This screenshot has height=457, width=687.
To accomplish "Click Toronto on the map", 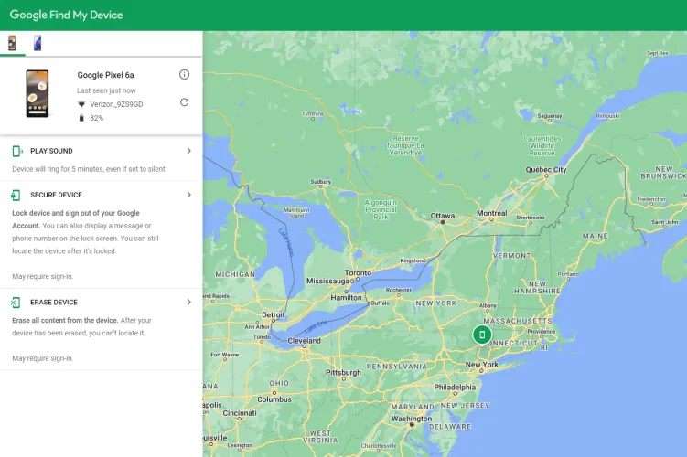I will pos(358,273).
